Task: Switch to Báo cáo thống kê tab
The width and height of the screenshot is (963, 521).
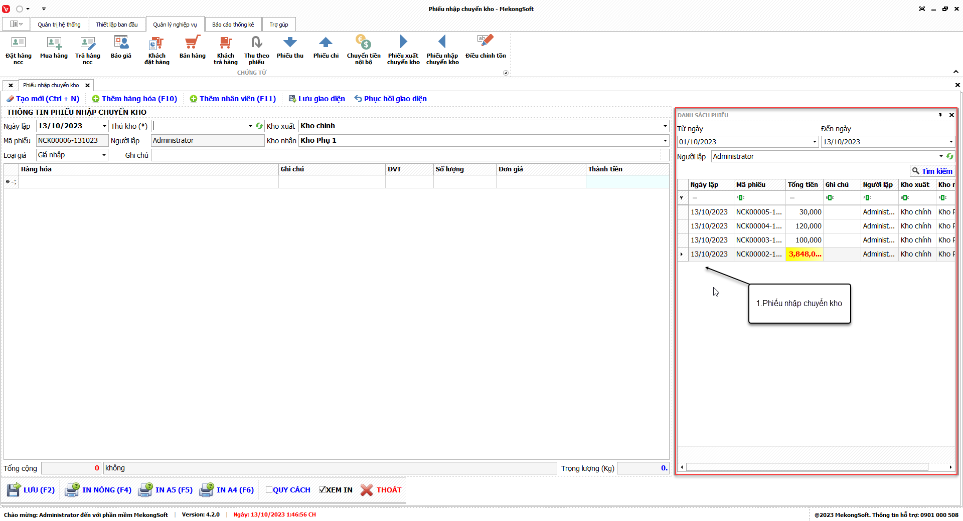Action: 233,25
